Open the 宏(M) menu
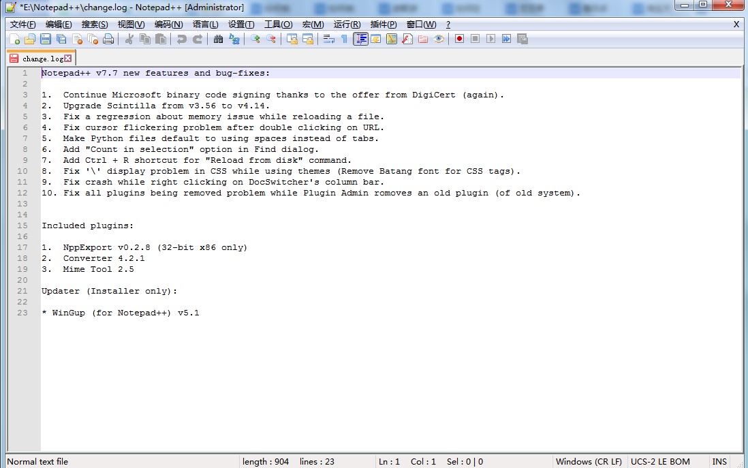This screenshot has width=748, height=468. [312, 24]
